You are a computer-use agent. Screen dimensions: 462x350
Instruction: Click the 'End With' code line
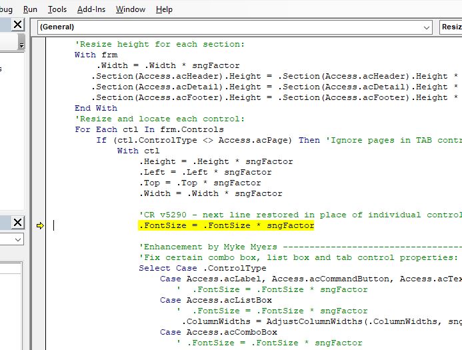point(96,108)
